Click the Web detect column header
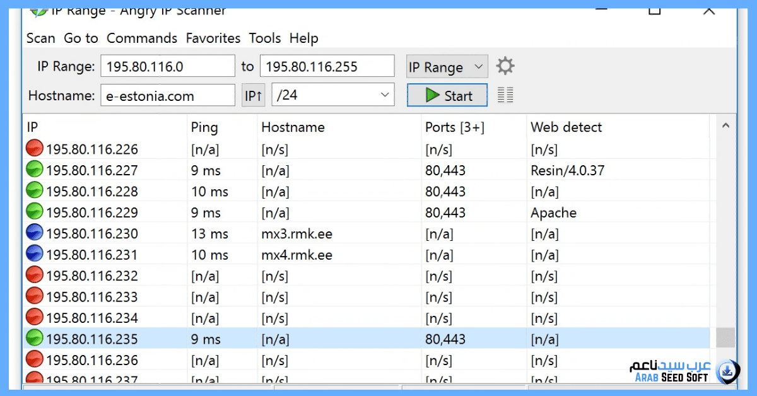 [566, 127]
